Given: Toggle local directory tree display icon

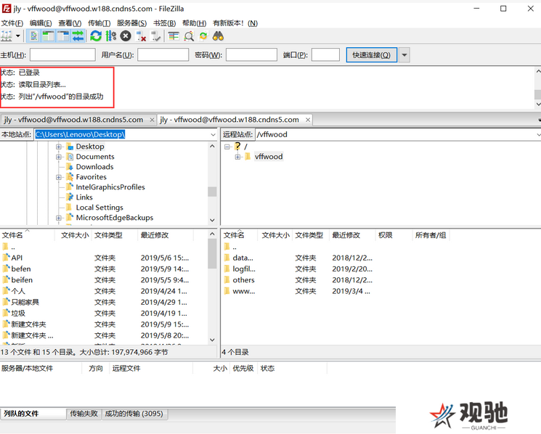Looking at the screenshot, I should [49, 36].
